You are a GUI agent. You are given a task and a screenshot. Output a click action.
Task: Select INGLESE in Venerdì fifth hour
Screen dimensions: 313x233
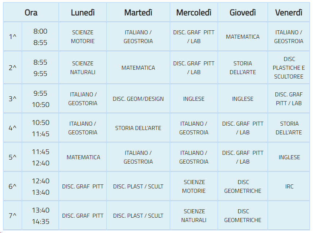coord(289,157)
